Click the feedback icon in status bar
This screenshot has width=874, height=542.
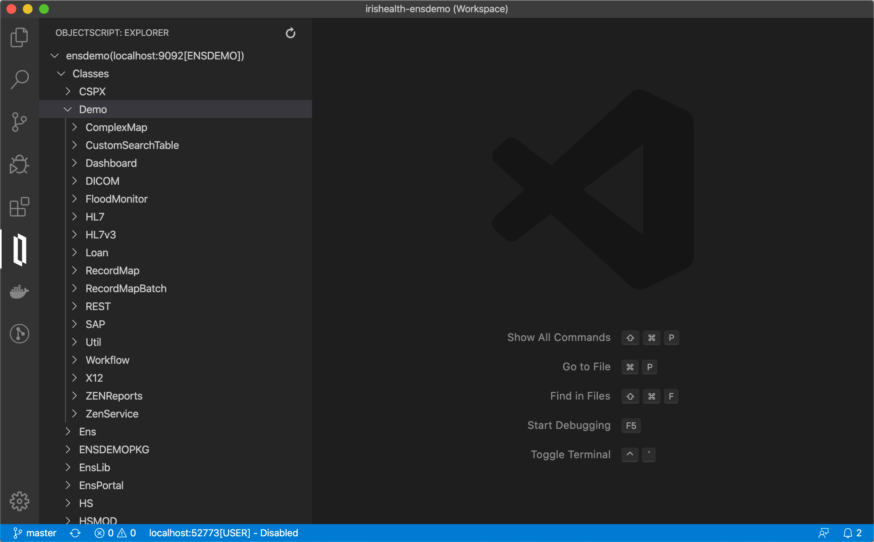coord(823,533)
